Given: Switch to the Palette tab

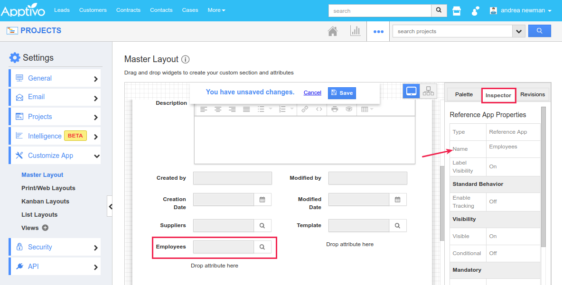Looking at the screenshot, I should click(463, 94).
